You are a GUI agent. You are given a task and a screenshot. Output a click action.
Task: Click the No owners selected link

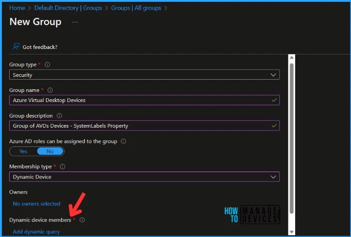click(37, 204)
